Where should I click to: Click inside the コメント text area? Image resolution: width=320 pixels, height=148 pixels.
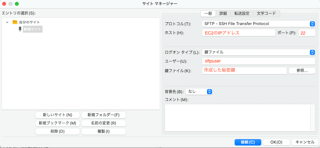(x=237, y=118)
